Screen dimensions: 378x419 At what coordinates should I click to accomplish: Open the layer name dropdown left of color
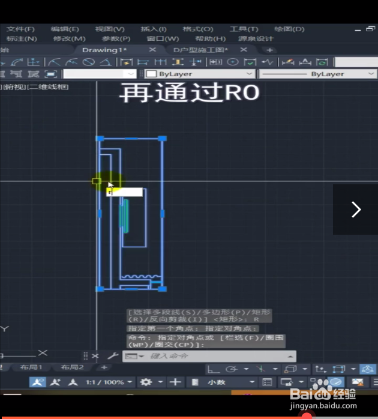(x=100, y=74)
